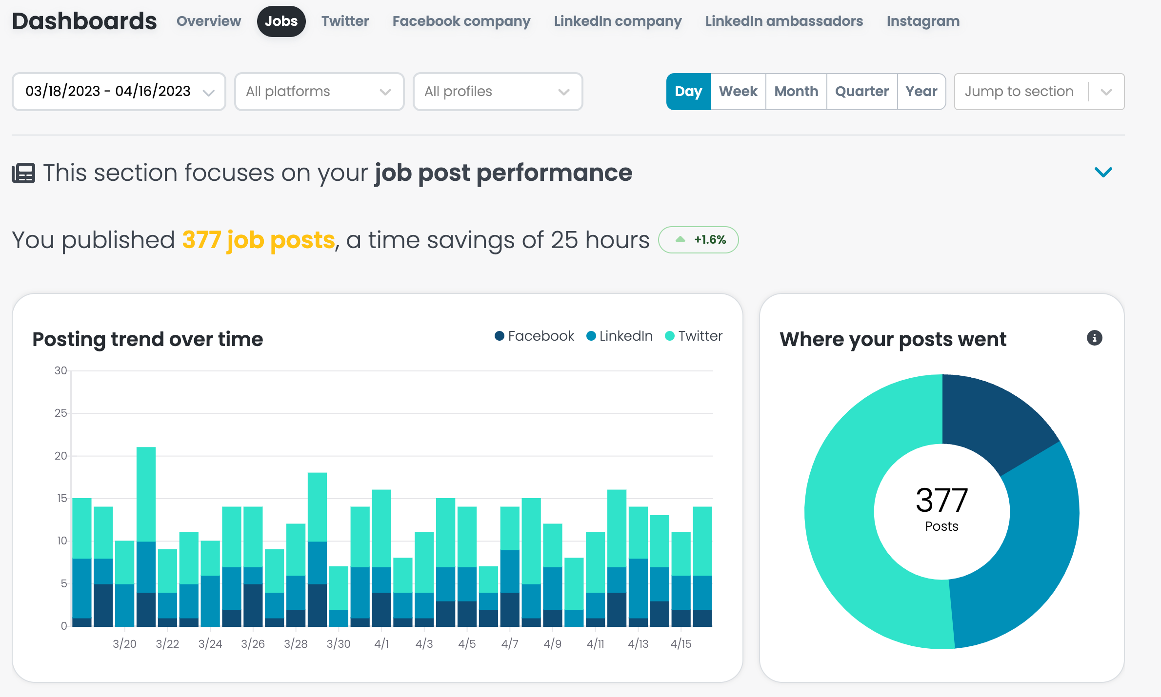The image size is (1161, 697).
Task: Click the 4/15 x-axis date label
Action: click(681, 644)
